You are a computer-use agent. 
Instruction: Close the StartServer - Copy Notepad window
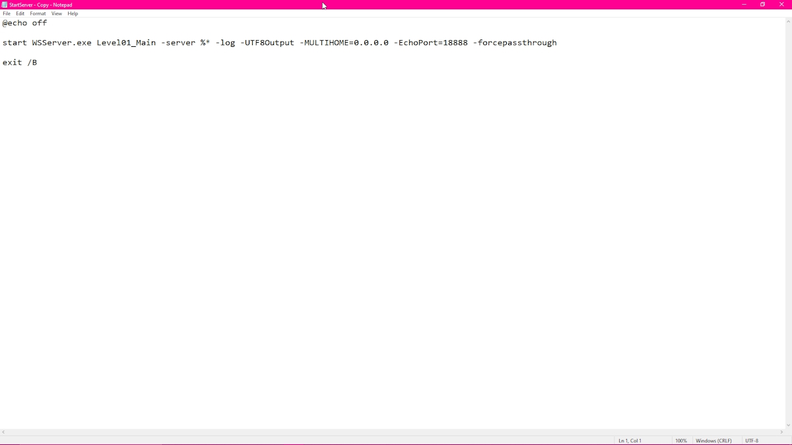pos(781,5)
